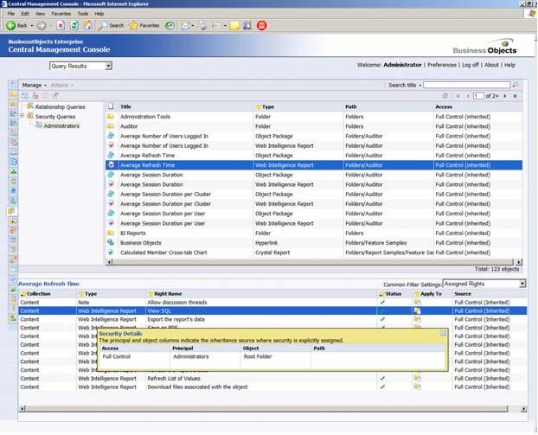Click the Log off link

[470, 65]
